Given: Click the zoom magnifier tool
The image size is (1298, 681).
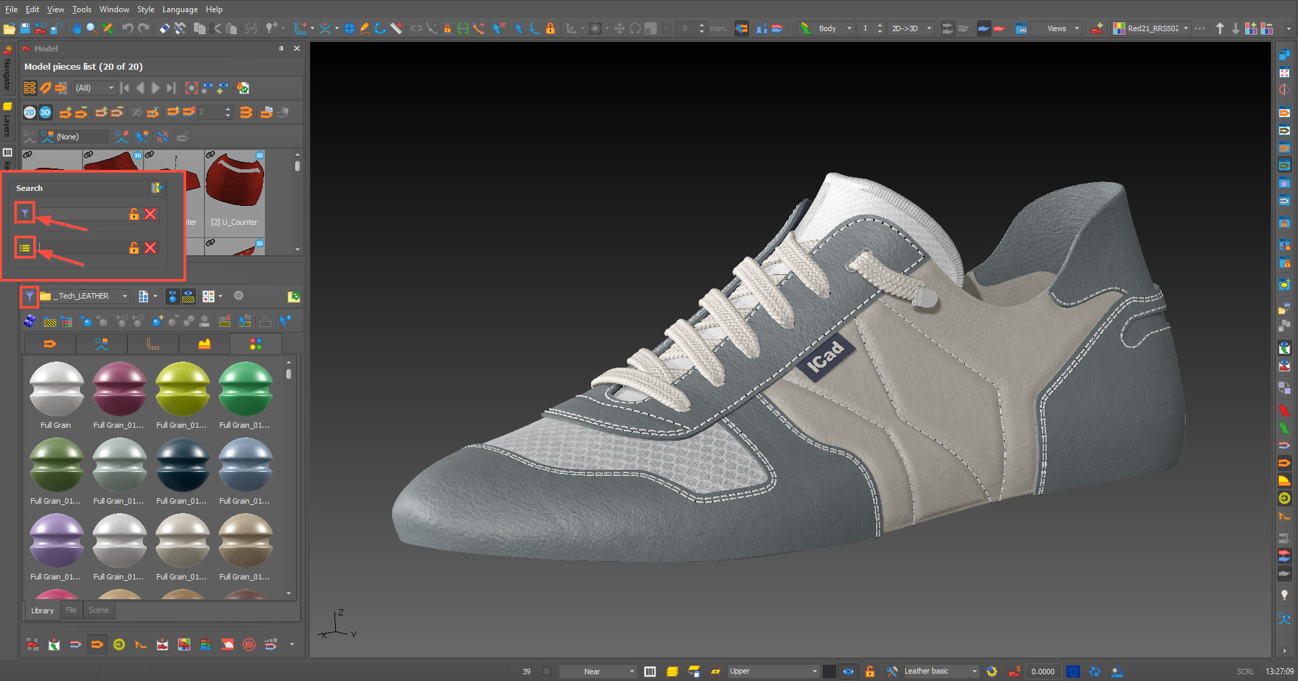Looking at the screenshot, I should click(91, 28).
